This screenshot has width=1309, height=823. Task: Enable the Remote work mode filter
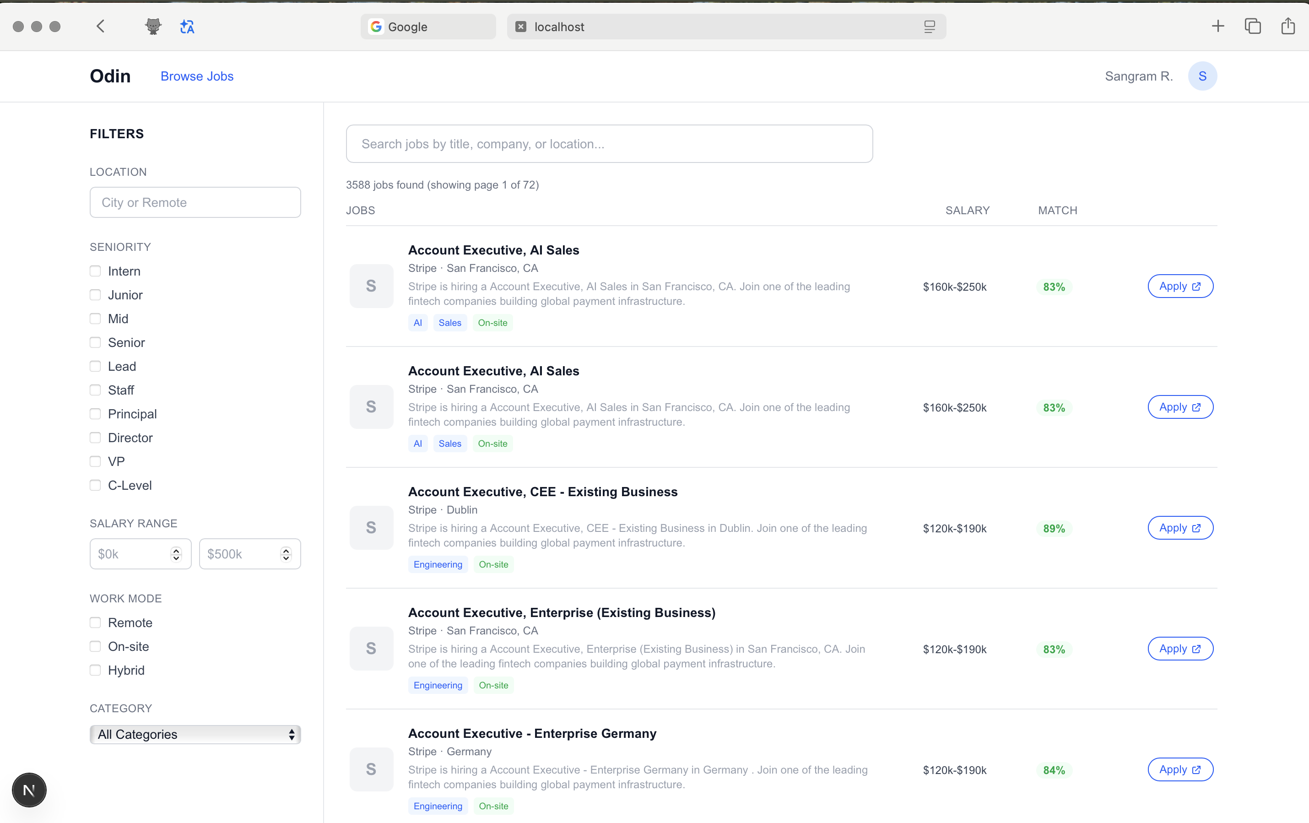coord(95,623)
